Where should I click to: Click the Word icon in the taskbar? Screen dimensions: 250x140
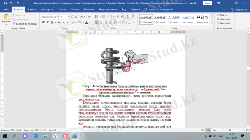(x=74, y=136)
